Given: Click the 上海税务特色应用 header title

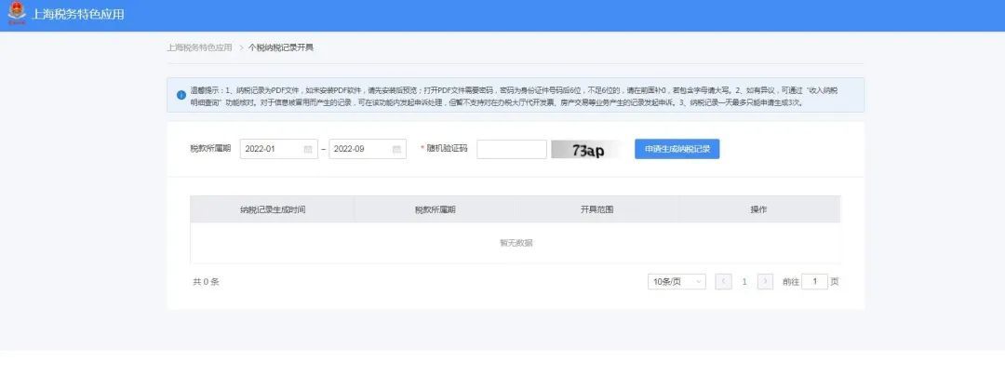Looking at the screenshot, I should click(77, 14).
